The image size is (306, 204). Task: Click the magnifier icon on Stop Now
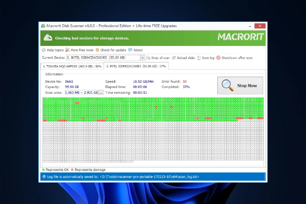tap(227, 85)
